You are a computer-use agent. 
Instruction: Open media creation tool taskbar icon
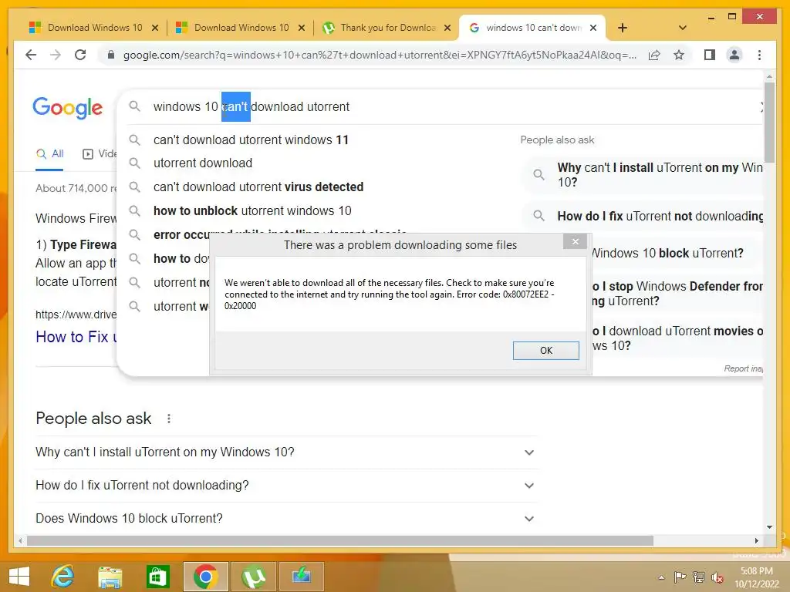coord(302,577)
